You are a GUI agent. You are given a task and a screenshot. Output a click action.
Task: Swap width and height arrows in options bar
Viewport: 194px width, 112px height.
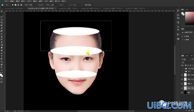click(x=70, y=5)
